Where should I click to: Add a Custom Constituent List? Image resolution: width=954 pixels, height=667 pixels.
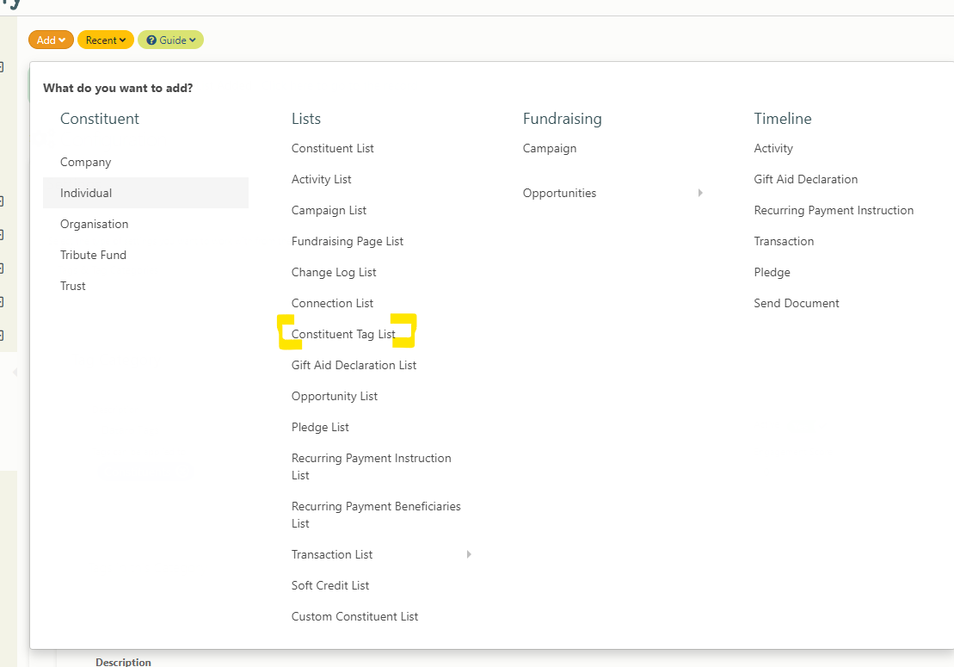pos(354,616)
